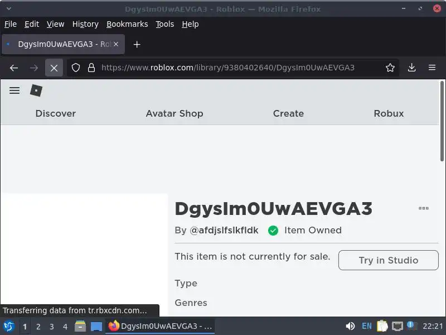Click the network tray icon
This screenshot has width=446, height=335.
click(x=397, y=326)
